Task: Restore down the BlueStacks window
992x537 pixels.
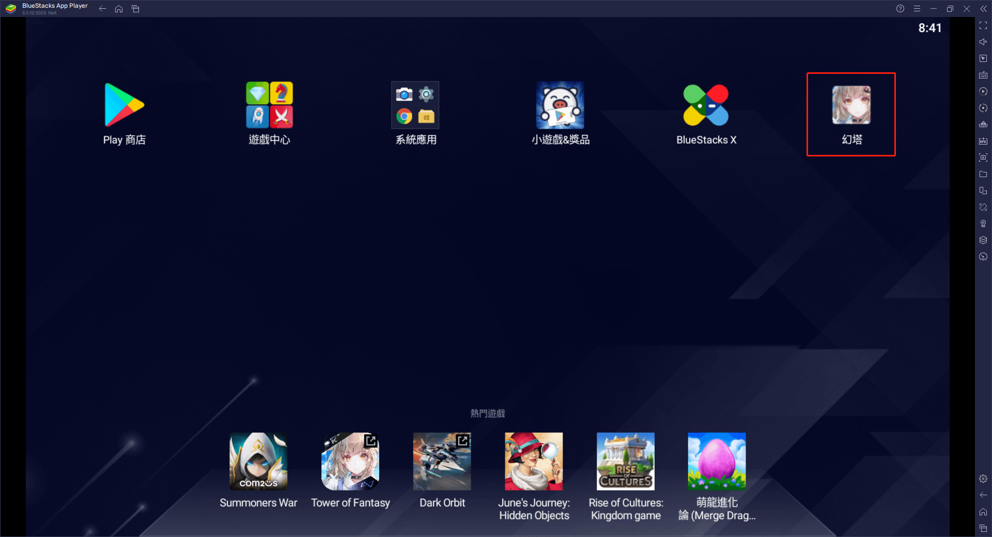Action: coord(950,9)
